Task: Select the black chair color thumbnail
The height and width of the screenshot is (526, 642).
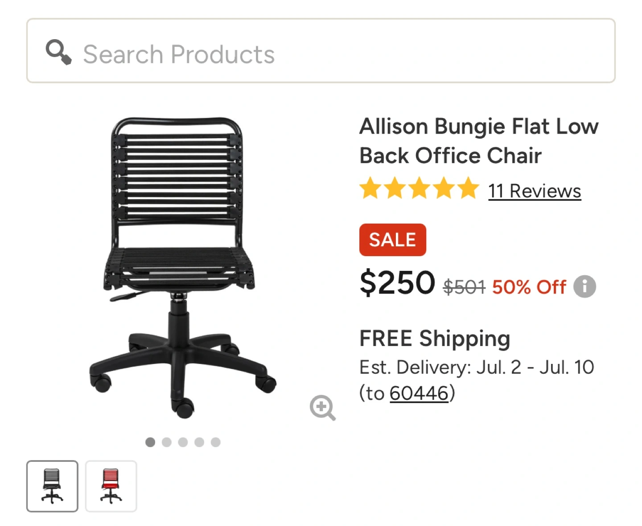Action: [x=52, y=486]
